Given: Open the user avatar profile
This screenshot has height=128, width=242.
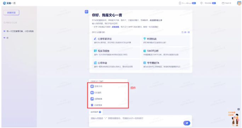Looking at the screenshot, I should point(239,3).
